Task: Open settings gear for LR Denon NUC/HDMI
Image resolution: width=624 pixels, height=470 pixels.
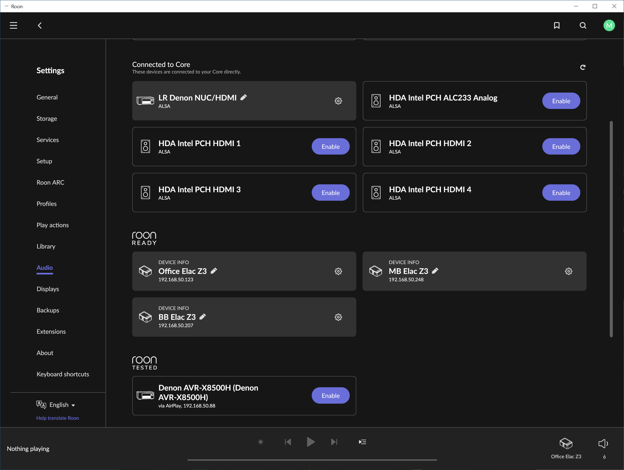Action: [338, 101]
